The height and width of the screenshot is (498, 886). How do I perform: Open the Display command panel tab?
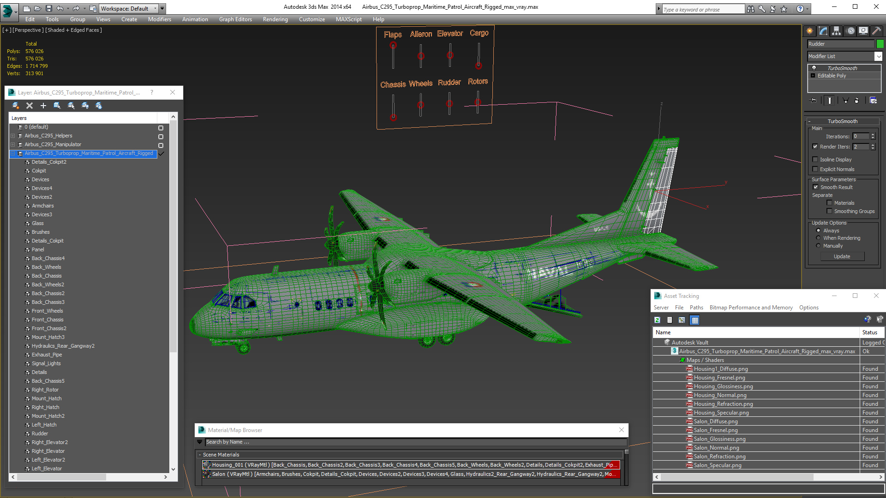[x=863, y=31]
